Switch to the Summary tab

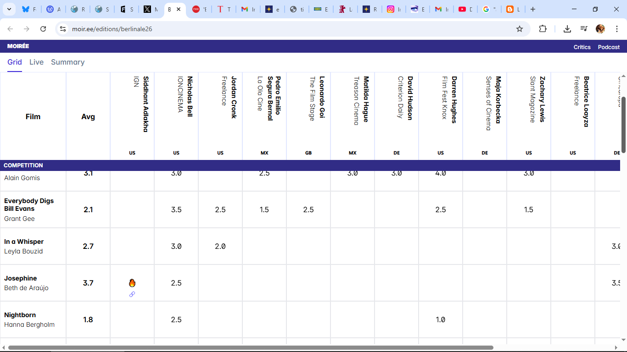tap(67, 62)
